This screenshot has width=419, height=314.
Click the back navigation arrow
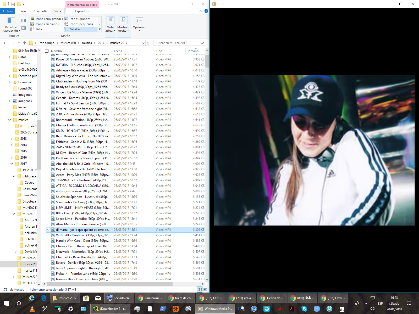tap(5, 43)
